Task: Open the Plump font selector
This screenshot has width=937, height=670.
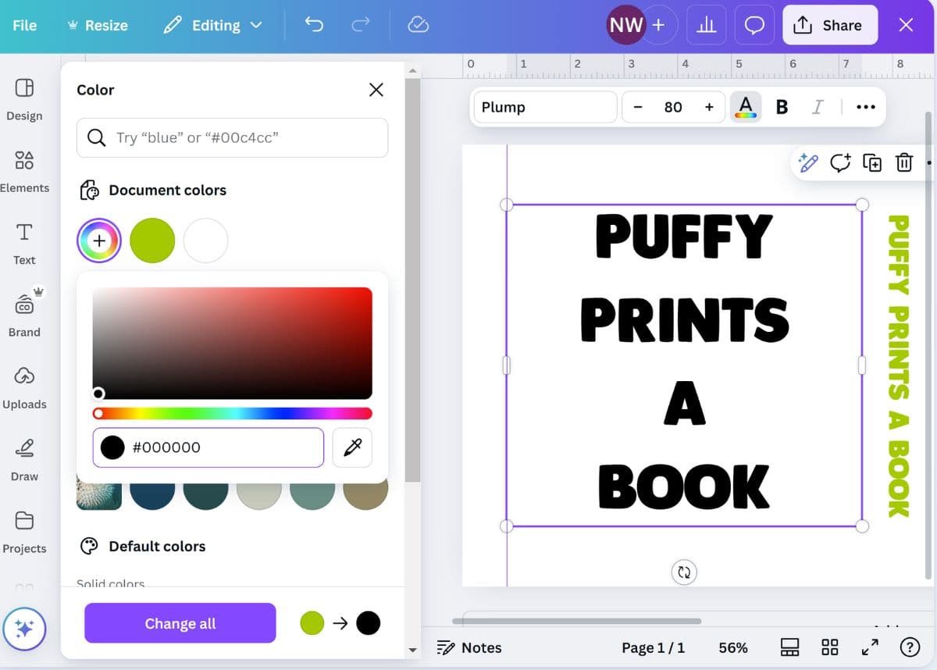Action: coord(544,107)
